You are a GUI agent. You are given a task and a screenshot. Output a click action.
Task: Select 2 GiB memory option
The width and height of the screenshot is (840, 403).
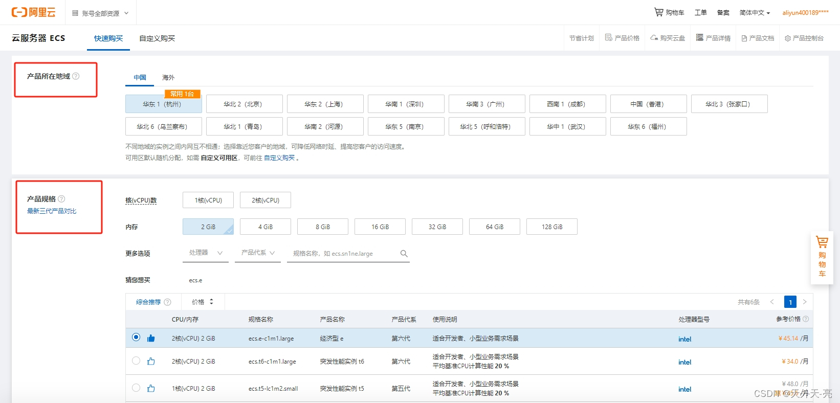click(x=208, y=227)
